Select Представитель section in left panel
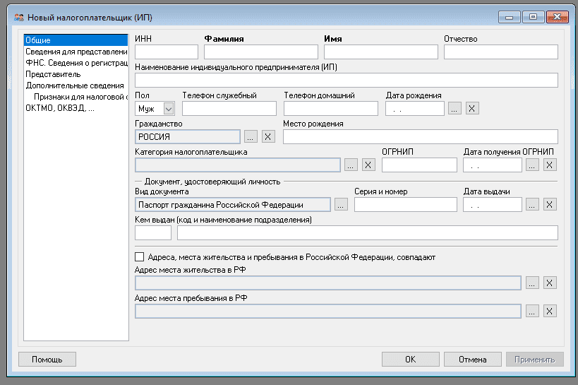The height and width of the screenshot is (385, 578). [53, 74]
